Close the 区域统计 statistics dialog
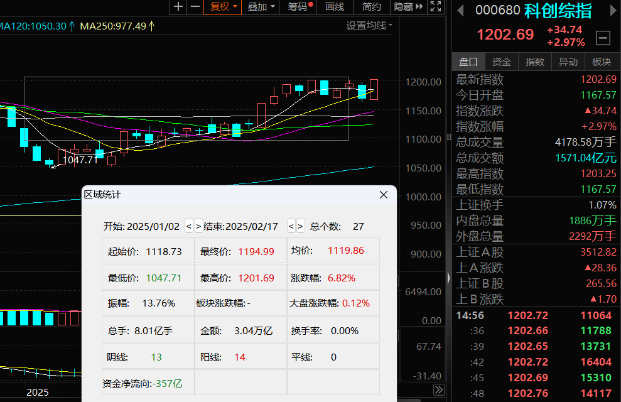 click(x=383, y=195)
